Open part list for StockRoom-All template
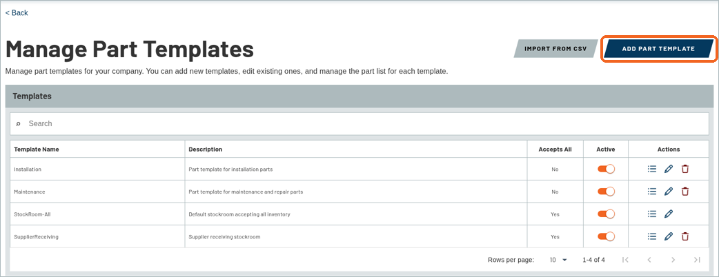Screen dimensions: 719x277 point(652,214)
